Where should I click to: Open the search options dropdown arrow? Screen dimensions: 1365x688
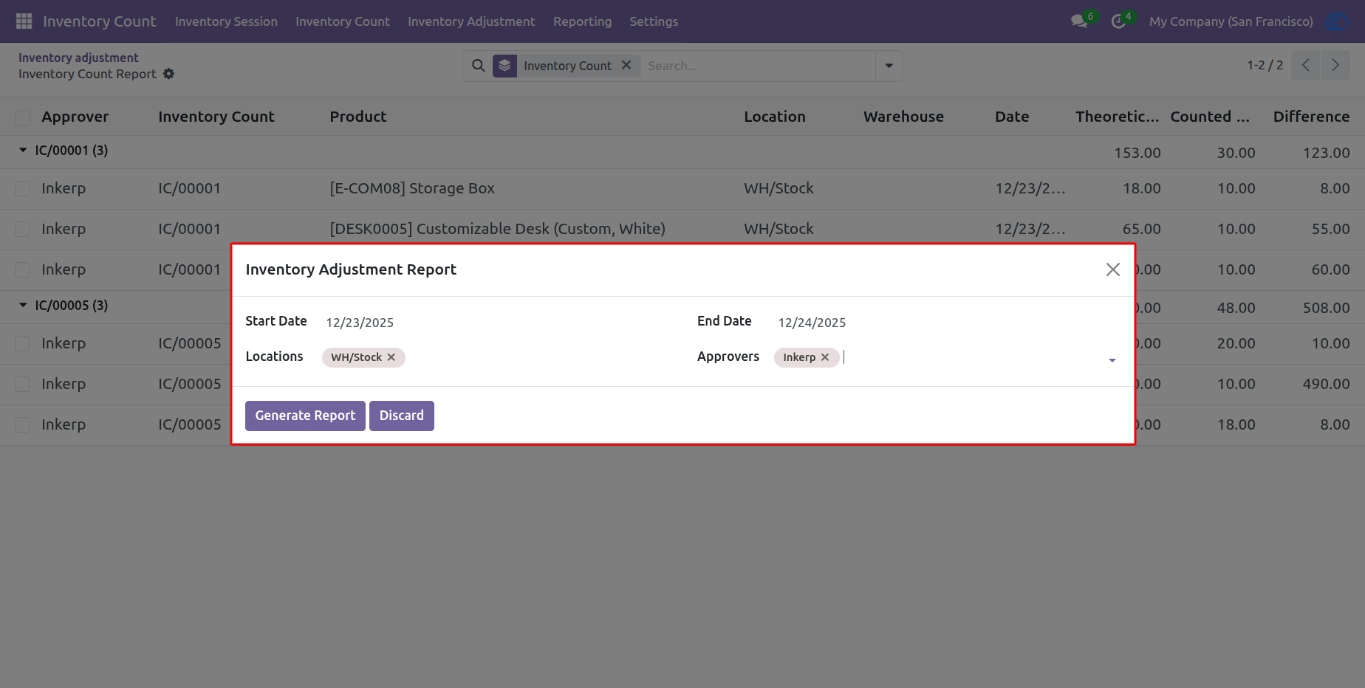tap(889, 66)
